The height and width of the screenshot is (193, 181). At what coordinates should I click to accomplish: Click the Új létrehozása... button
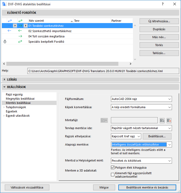point(159,21)
